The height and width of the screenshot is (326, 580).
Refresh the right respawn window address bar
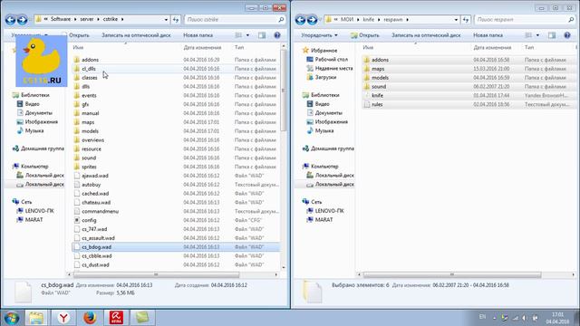[466, 20]
